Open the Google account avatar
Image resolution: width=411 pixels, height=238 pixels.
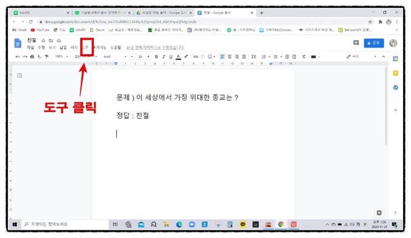(393, 43)
